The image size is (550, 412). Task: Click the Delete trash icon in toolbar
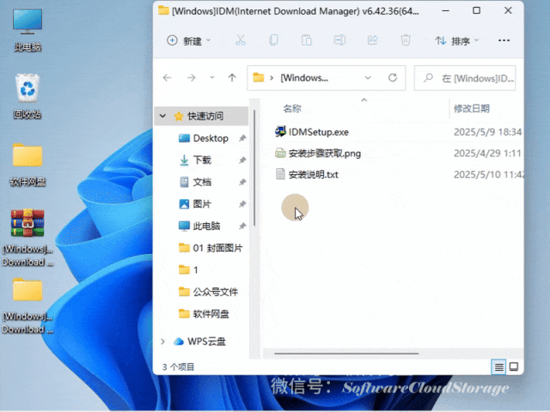pos(406,40)
